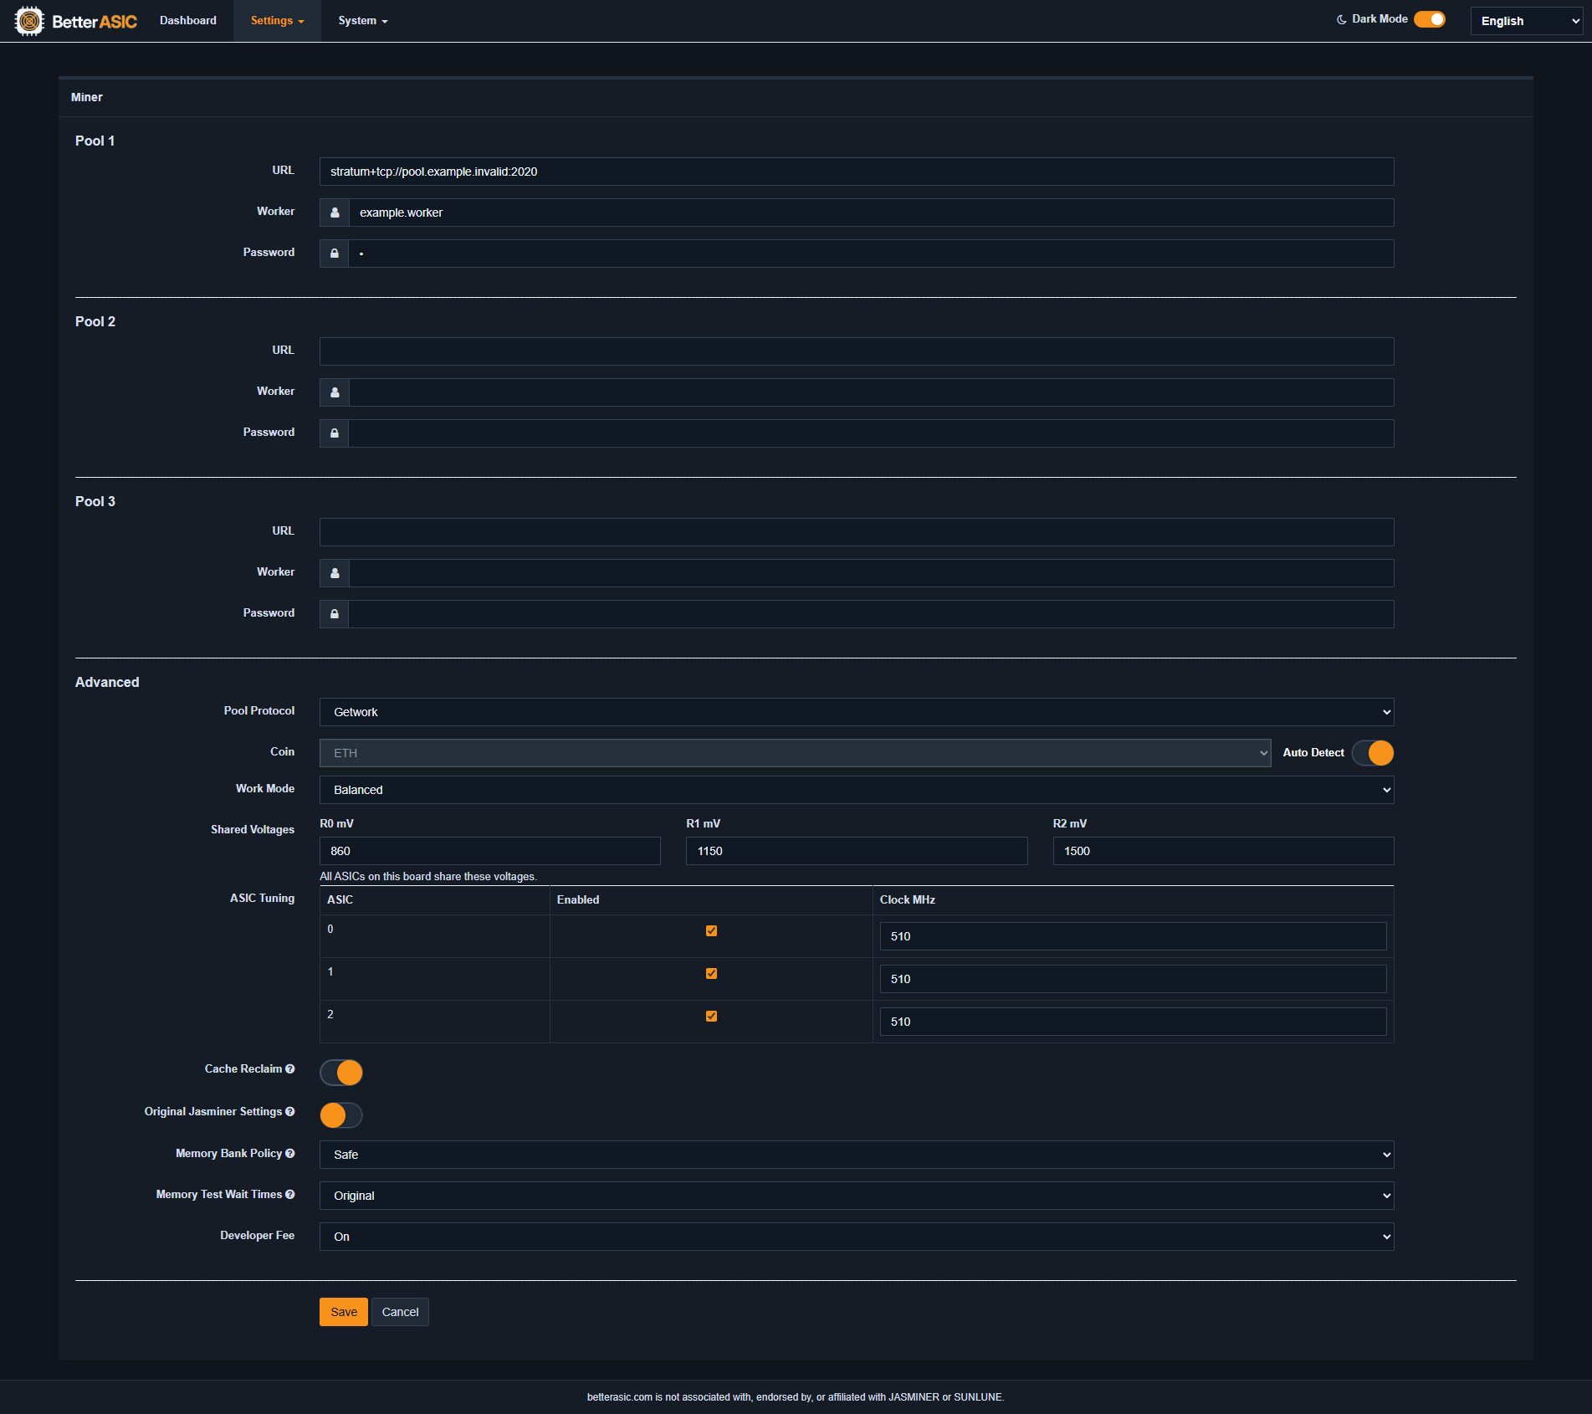
Task: Open the Pool Protocol dropdown
Action: click(857, 712)
